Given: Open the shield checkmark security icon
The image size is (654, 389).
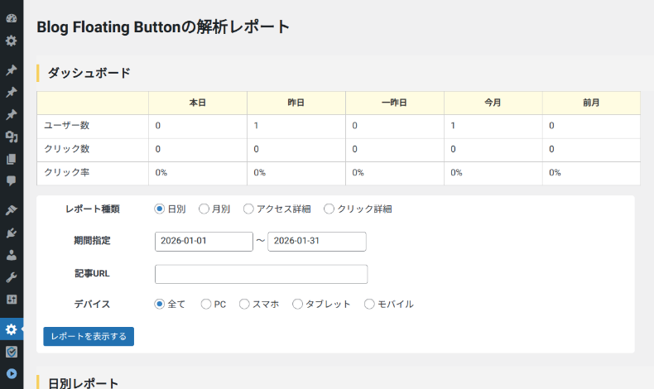Looking at the screenshot, I should point(12,352).
